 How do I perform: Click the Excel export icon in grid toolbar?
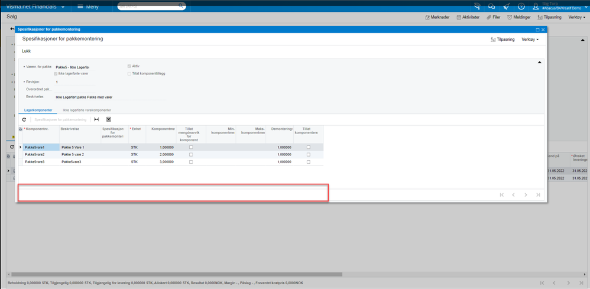108,119
